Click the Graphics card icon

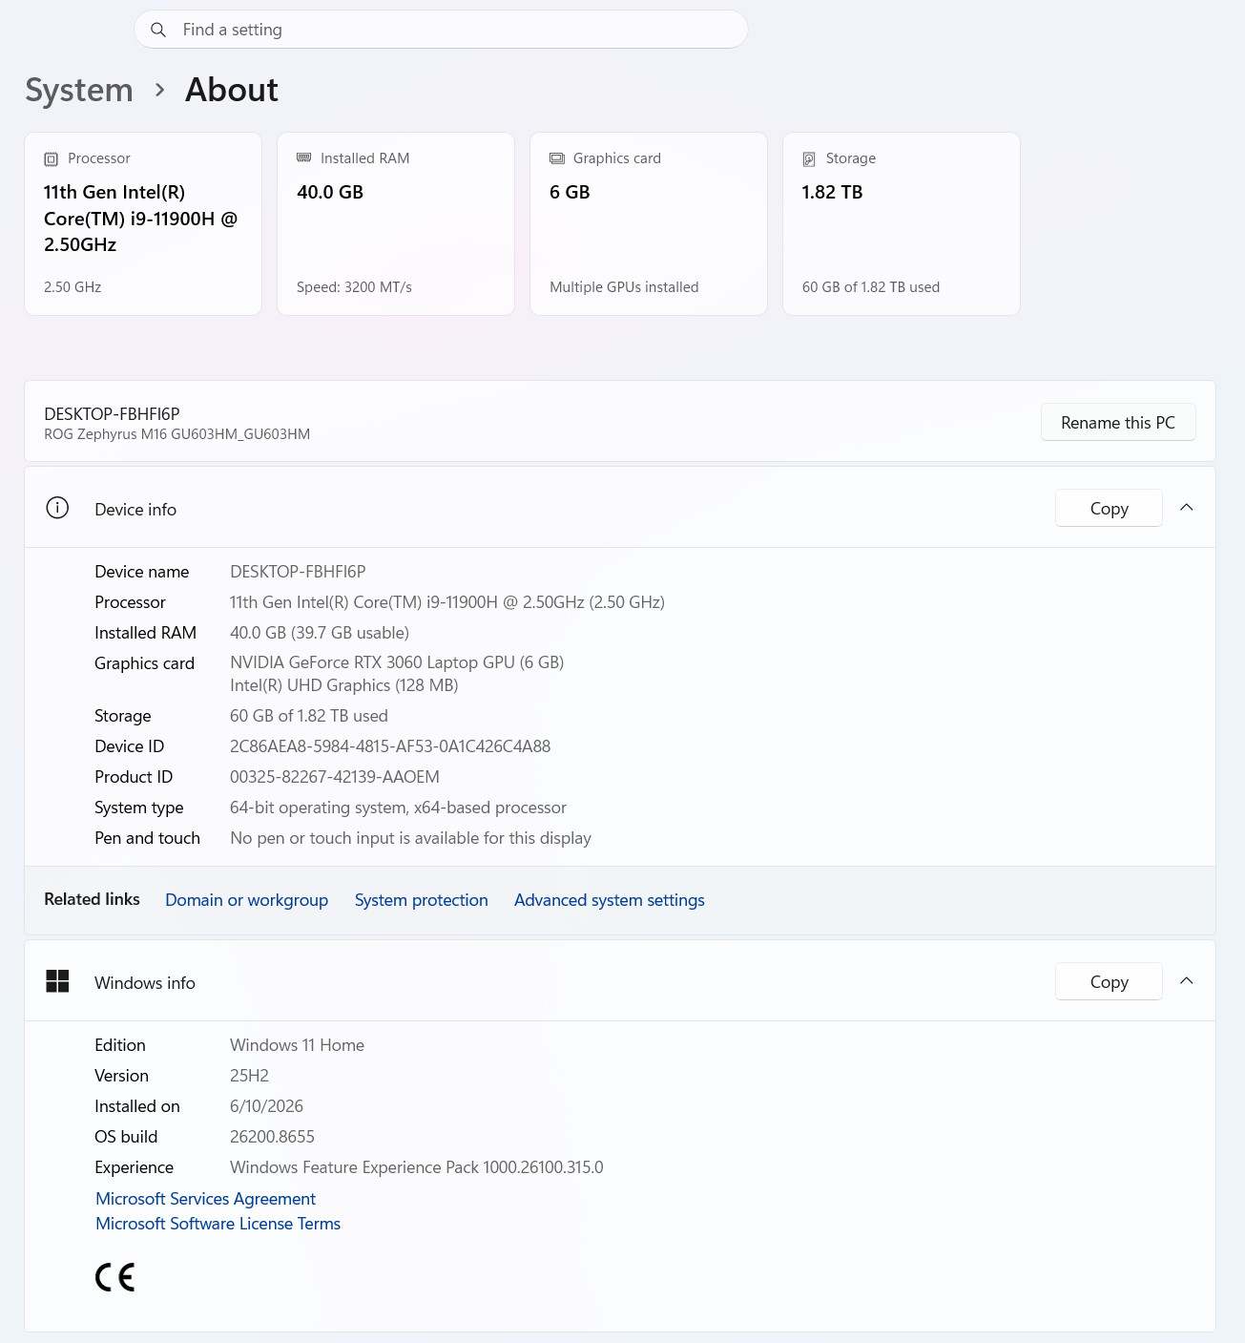pos(557,158)
